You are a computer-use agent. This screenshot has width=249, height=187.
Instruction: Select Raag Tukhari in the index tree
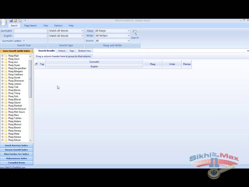[x=15, y=118]
